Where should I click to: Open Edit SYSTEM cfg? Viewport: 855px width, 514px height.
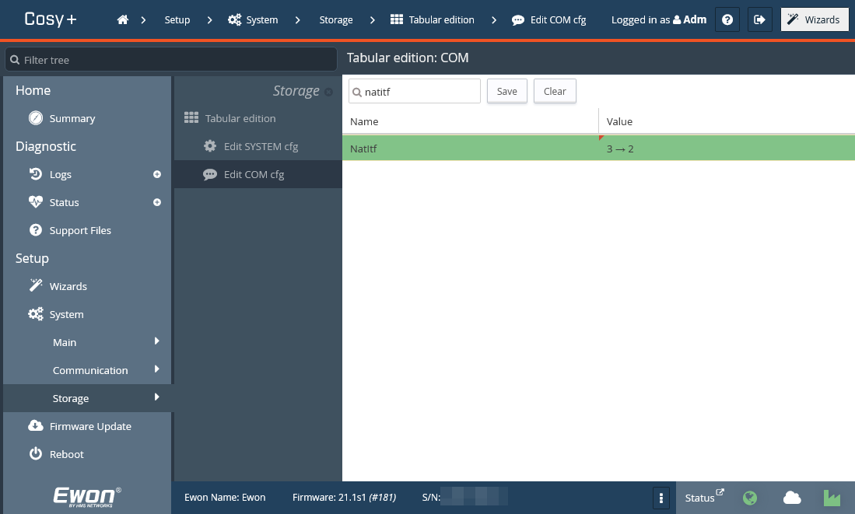pyautogui.click(x=261, y=146)
